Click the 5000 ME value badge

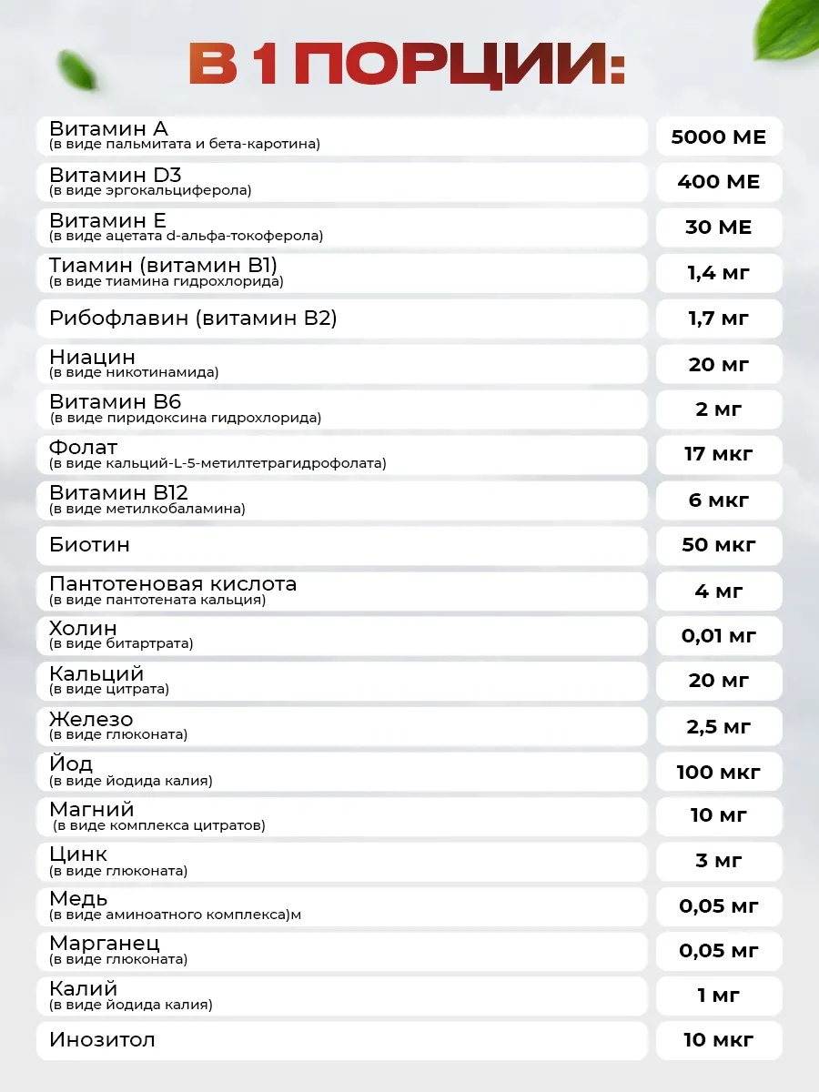(719, 137)
